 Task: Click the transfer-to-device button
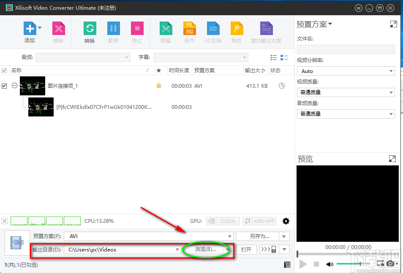click(x=269, y=249)
